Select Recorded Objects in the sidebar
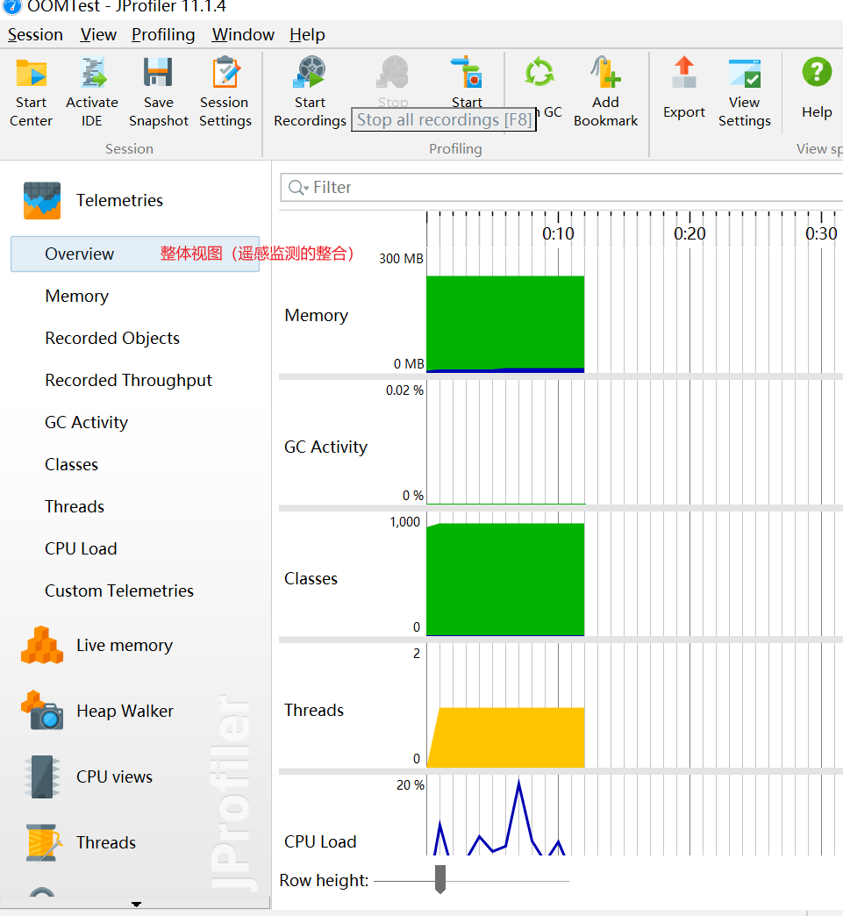 pos(112,338)
